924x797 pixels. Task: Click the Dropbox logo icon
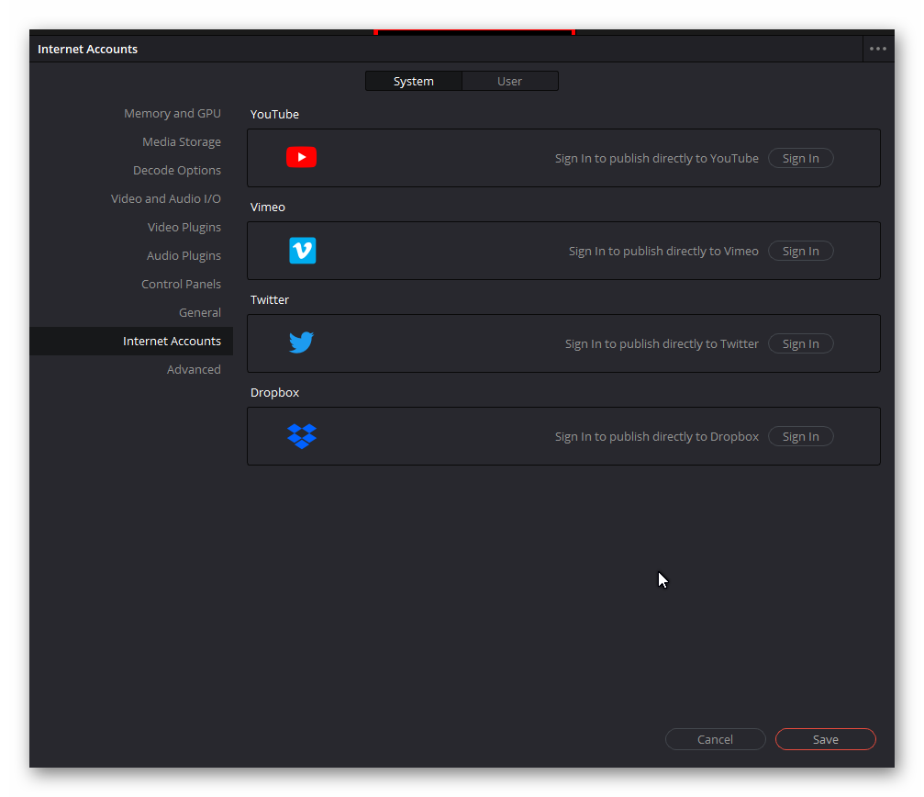[301, 436]
